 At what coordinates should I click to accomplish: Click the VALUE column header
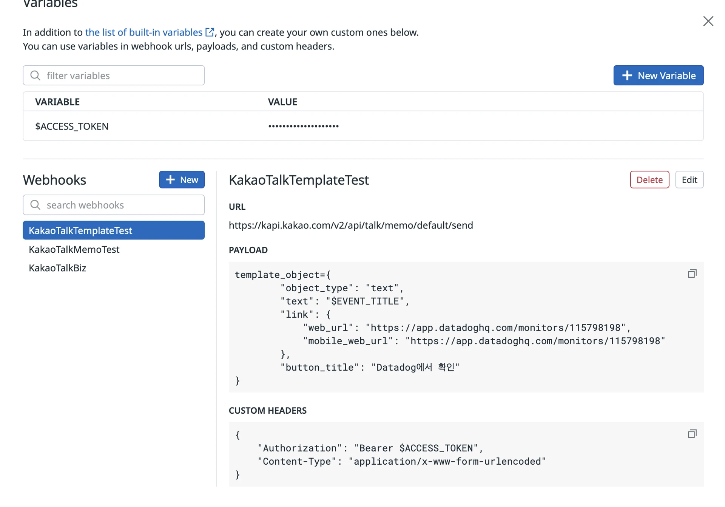tap(282, 102)
